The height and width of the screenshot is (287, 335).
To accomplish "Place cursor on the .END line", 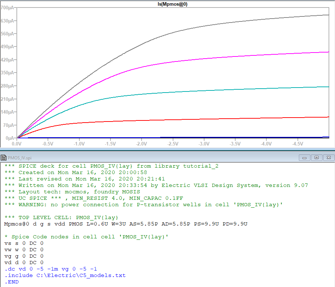I will [11, 282].
